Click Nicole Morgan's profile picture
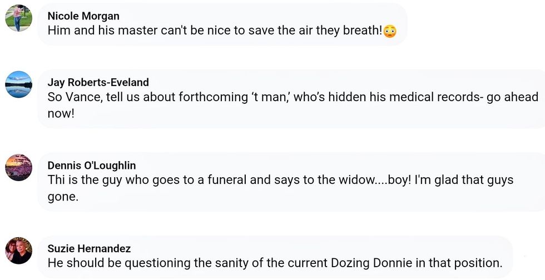Image resolution: width=545 pixels, height=280 pixels. pyautogui.click(x=18, y=18)
